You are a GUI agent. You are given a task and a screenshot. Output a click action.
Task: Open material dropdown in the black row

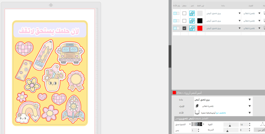(239, 21)
